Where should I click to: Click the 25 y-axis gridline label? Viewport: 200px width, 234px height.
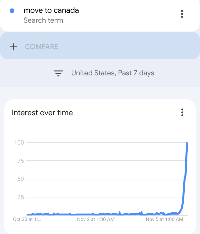click(x=21, y=197)
